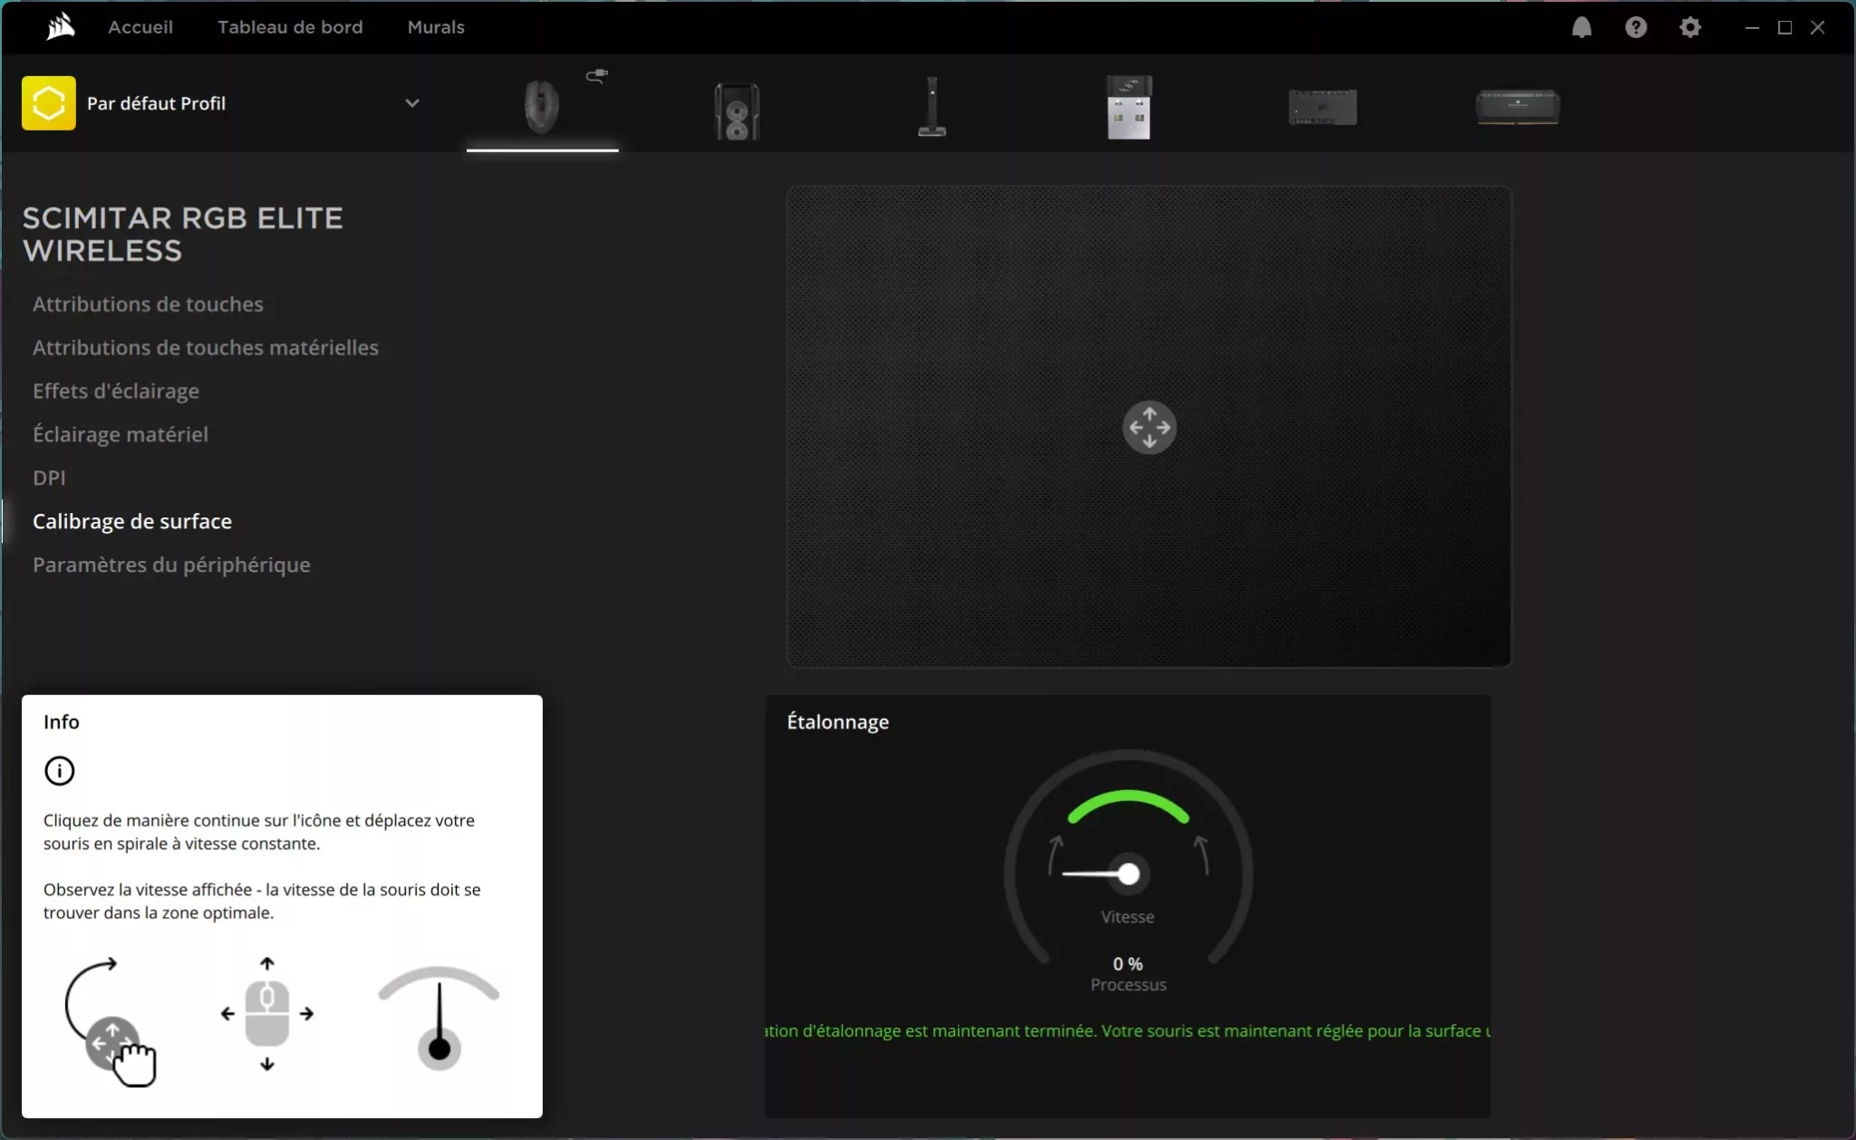This screenshot has height=1140, width=1856.
Task: Click the Par défaut Profil yellow badge
Action: (48, 102)
